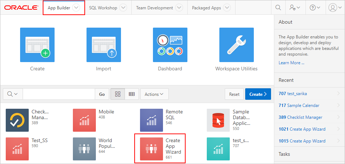Click the Remote SQL app name
The height and width of the screenshot is (164, 345).
click(x=174, y=114)
